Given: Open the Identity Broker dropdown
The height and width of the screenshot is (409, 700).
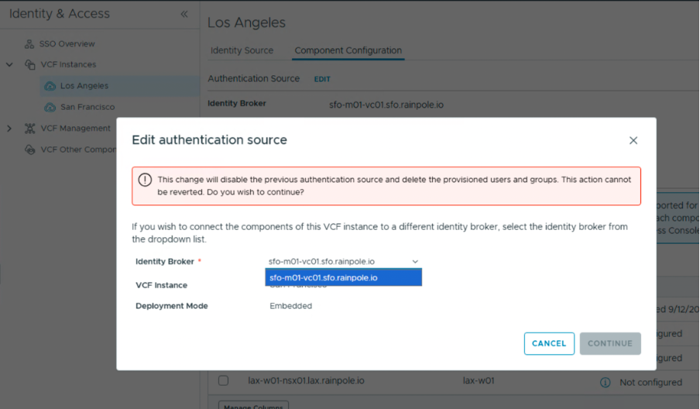Looking at the screenshot, I should tap(344, 262).
